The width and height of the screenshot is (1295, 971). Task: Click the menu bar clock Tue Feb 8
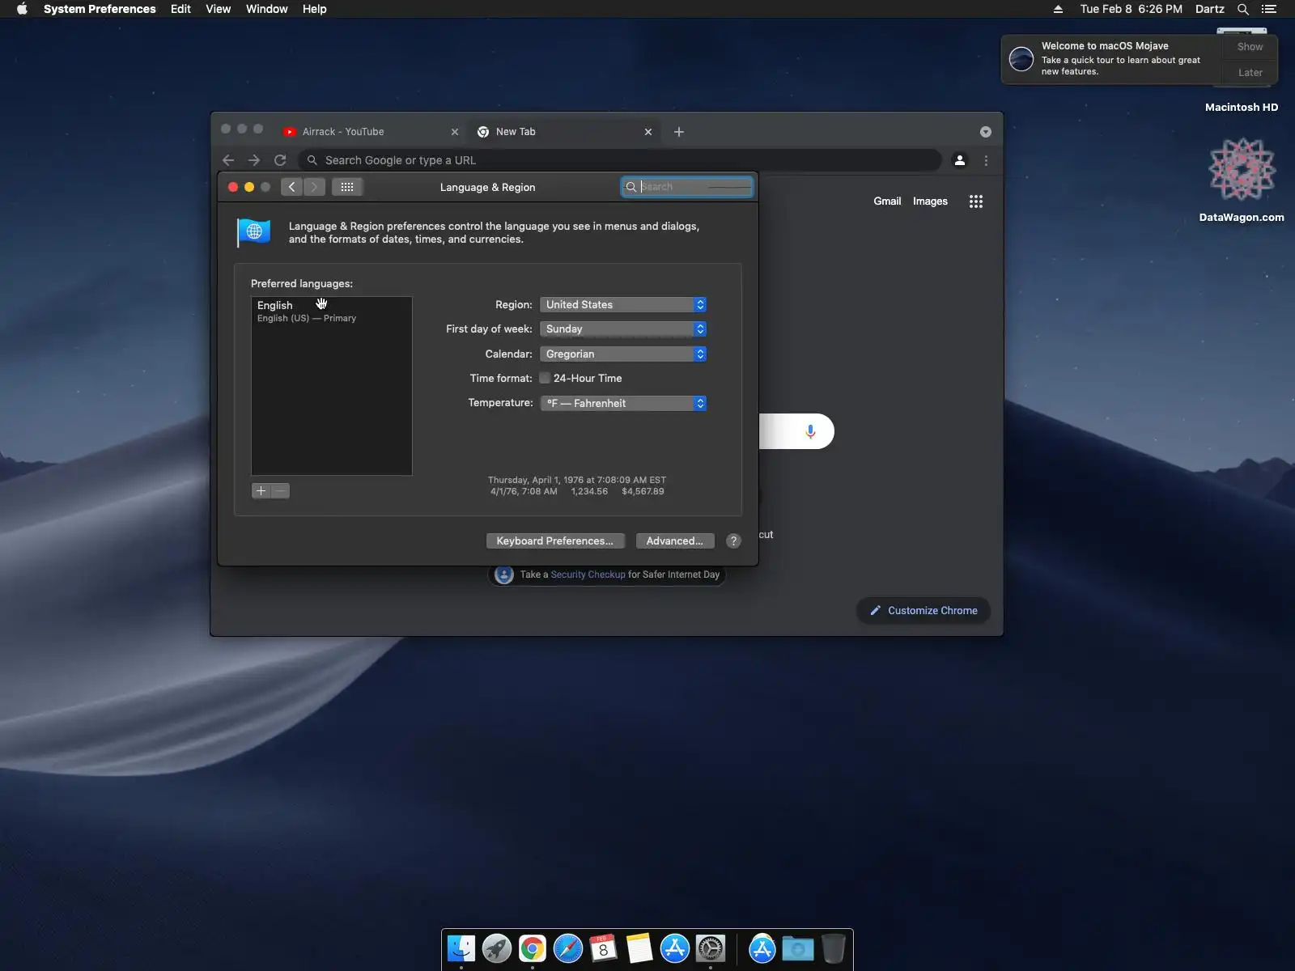point(1131,9)
